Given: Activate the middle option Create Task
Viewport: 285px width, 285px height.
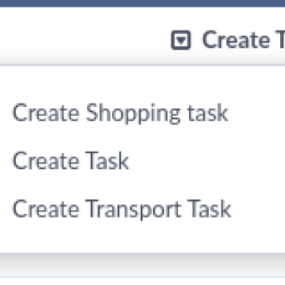Looking at the screenshot, I should coord(71,161).
